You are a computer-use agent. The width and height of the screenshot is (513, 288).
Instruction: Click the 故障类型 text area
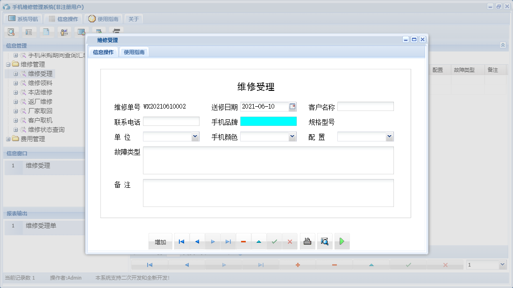[x=268, y=160]
